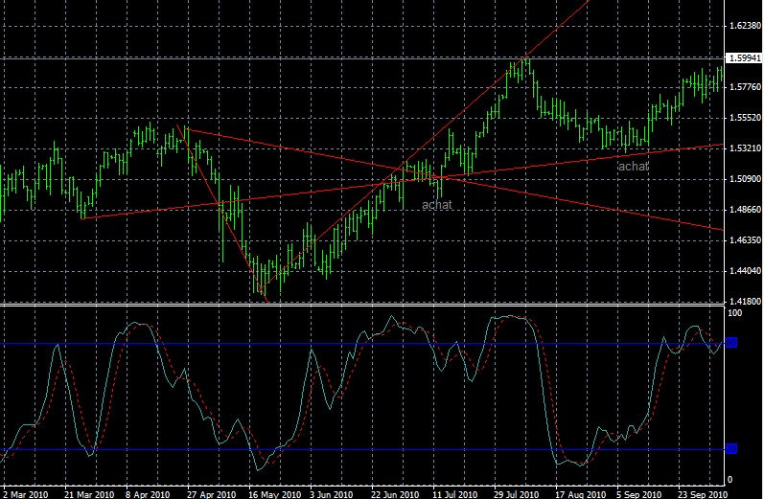Click the 1.46350 price axis label
Screen dimensions: 764x499
pos(745,240)
